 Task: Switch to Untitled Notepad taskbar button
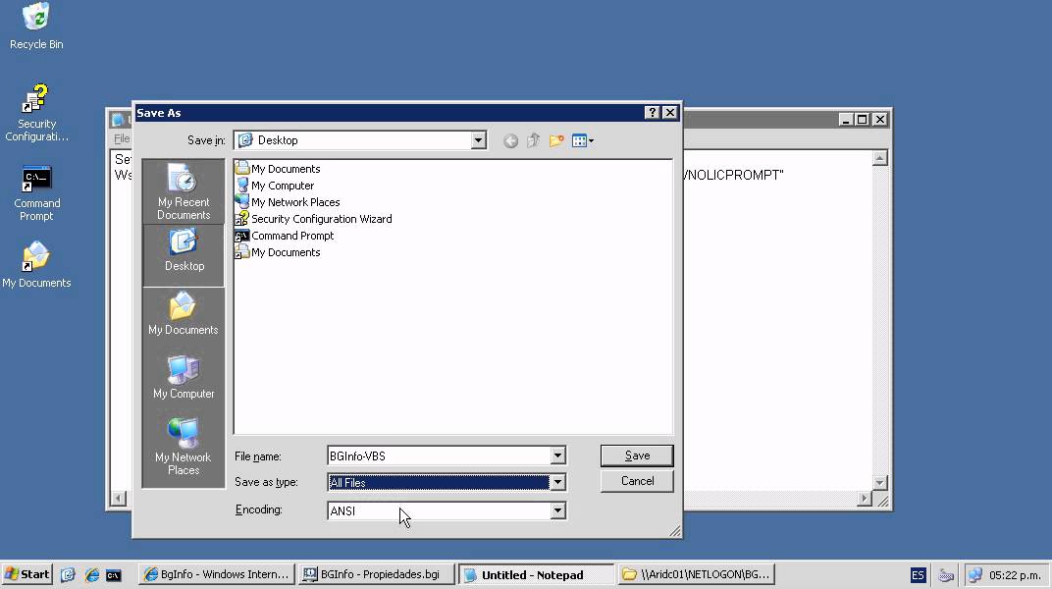coord(536,575)
